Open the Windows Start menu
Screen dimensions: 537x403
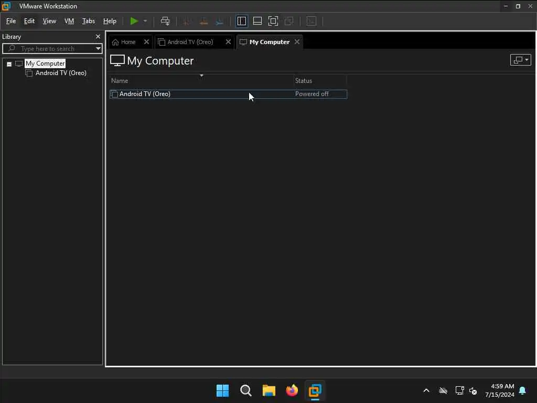coord(222,390)
